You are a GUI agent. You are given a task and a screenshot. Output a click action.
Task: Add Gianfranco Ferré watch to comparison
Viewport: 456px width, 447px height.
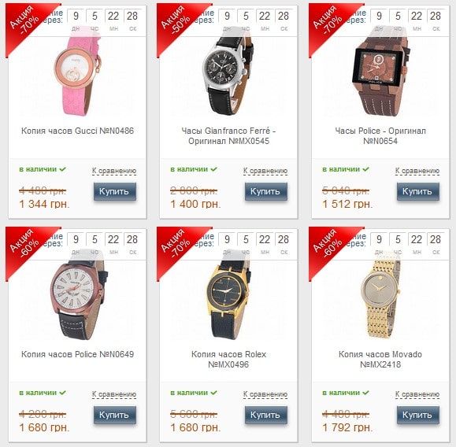(x=265, y=171)
